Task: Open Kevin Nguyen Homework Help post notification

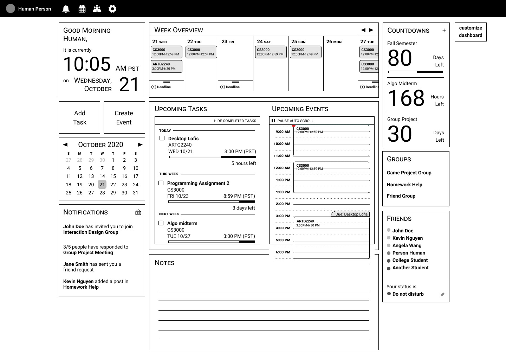Action: coord(96,284)
